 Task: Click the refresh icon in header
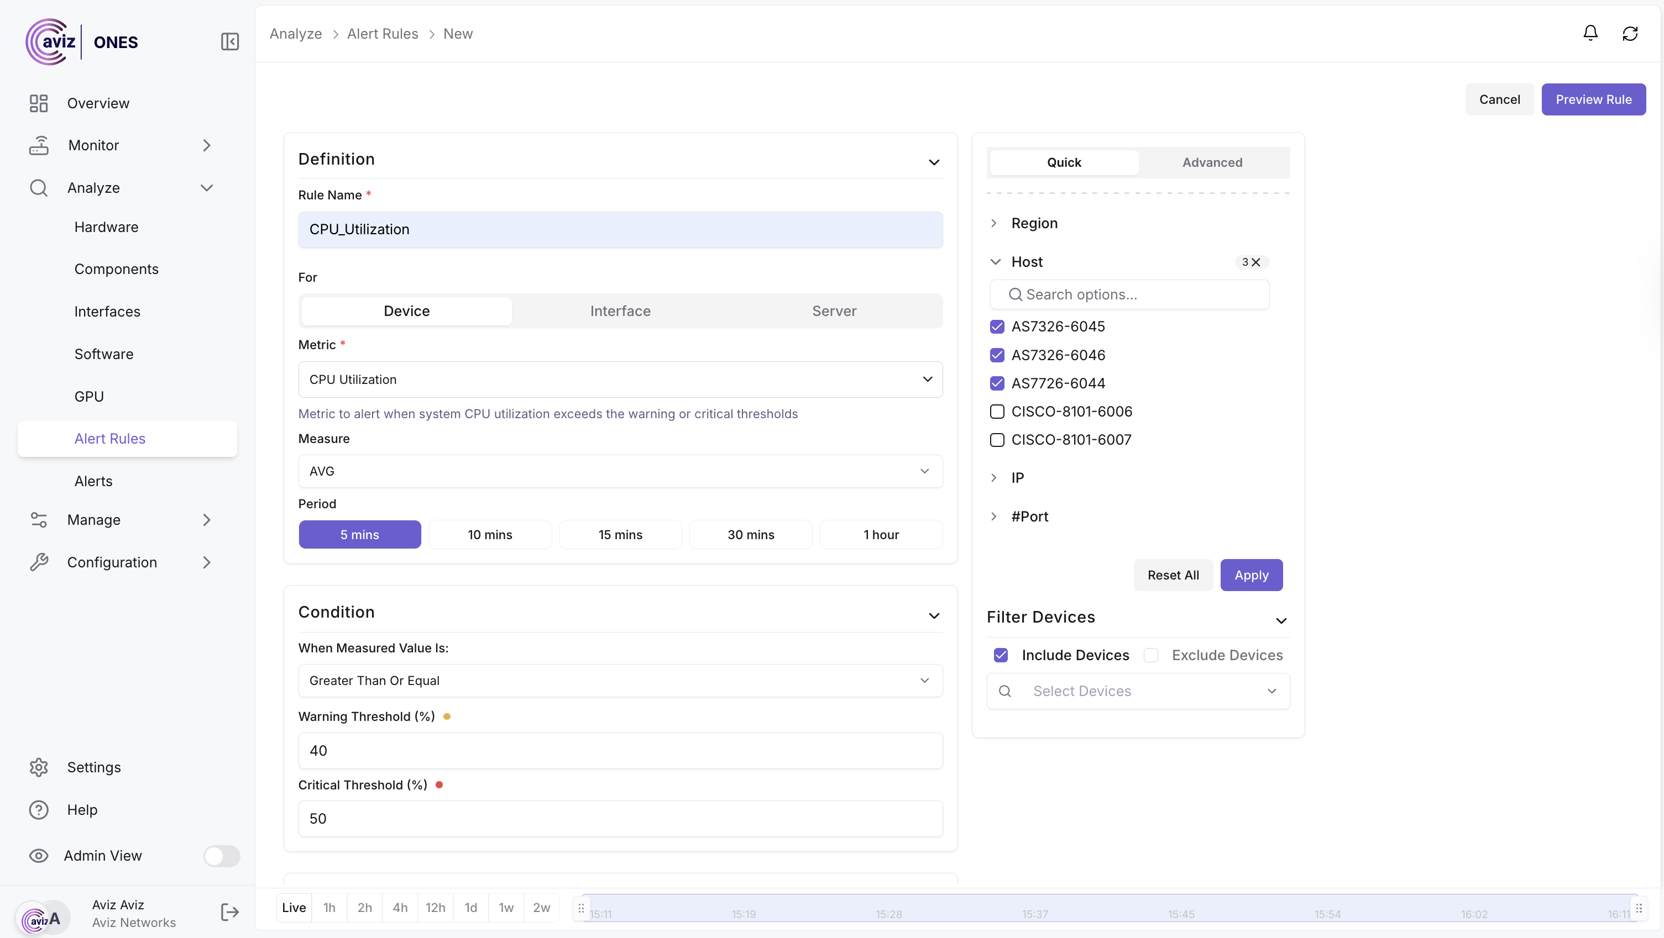coord(1630,34)
